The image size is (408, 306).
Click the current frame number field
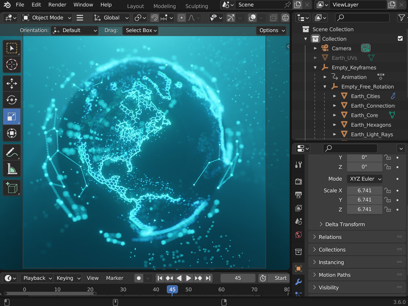pyautogui.click(x=238, y=278)
